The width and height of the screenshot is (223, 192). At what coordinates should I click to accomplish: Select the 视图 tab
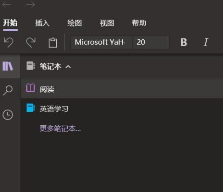point(107,23)
